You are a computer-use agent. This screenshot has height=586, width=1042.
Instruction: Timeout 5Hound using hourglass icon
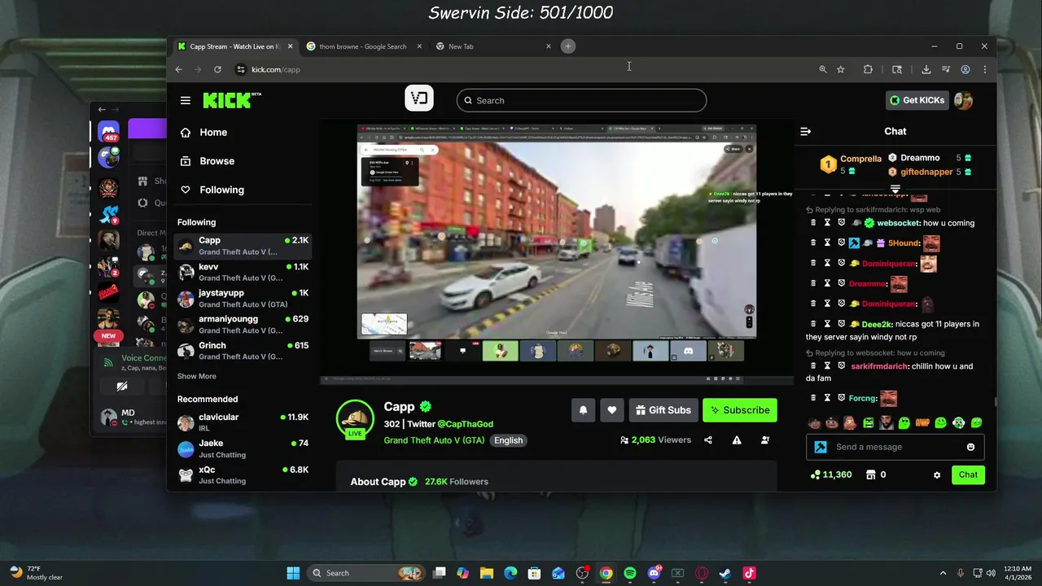827,243
